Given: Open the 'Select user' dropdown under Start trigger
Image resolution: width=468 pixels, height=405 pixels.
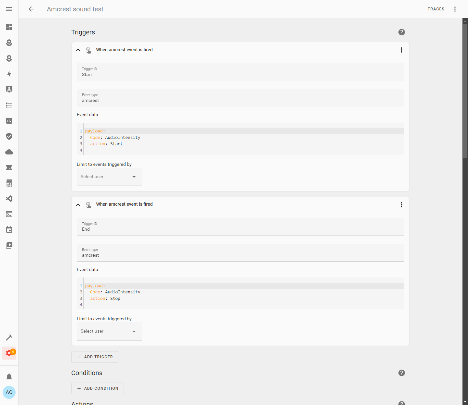Looking at the screenshot, I should coord(109,177).
